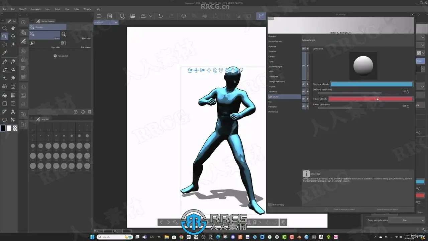This screenshot has width=428, height=241.
Task: Toggle eye for Ambient light color
Action: pos(304,99)
